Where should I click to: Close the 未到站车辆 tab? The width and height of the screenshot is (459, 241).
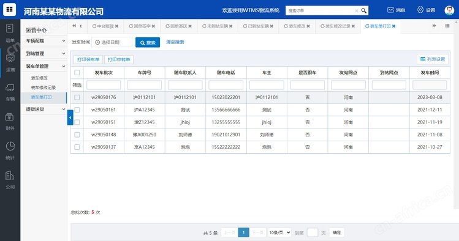[x=230, y=26]
